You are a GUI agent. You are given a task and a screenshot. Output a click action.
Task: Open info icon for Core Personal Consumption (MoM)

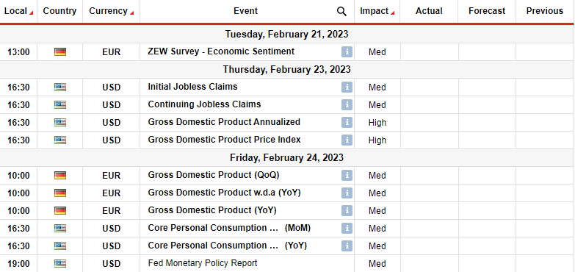tap(347, 228)
